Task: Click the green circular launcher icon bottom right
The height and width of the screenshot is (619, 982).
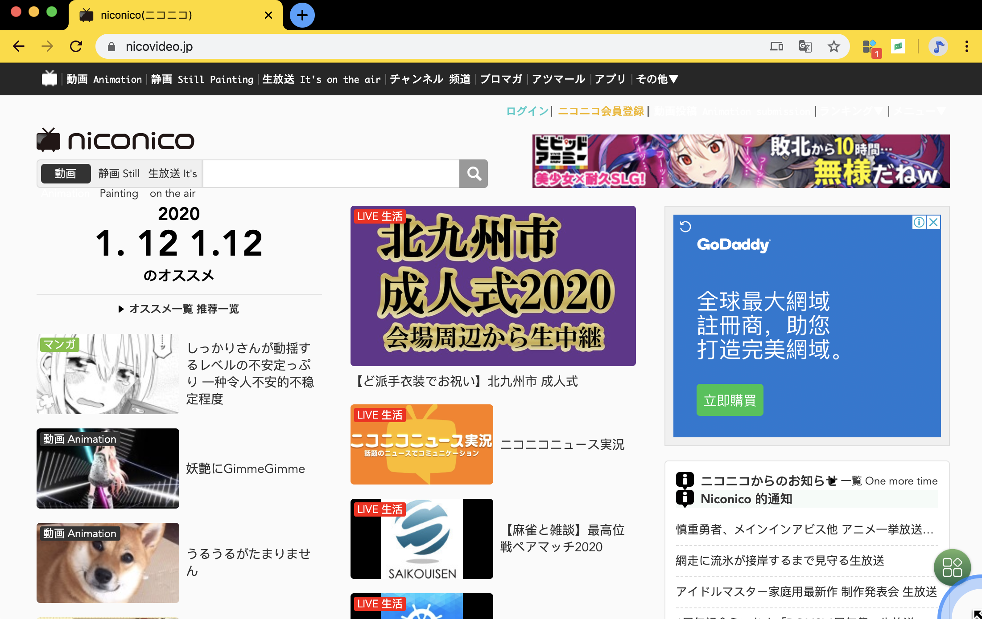Action: point(953,567)
